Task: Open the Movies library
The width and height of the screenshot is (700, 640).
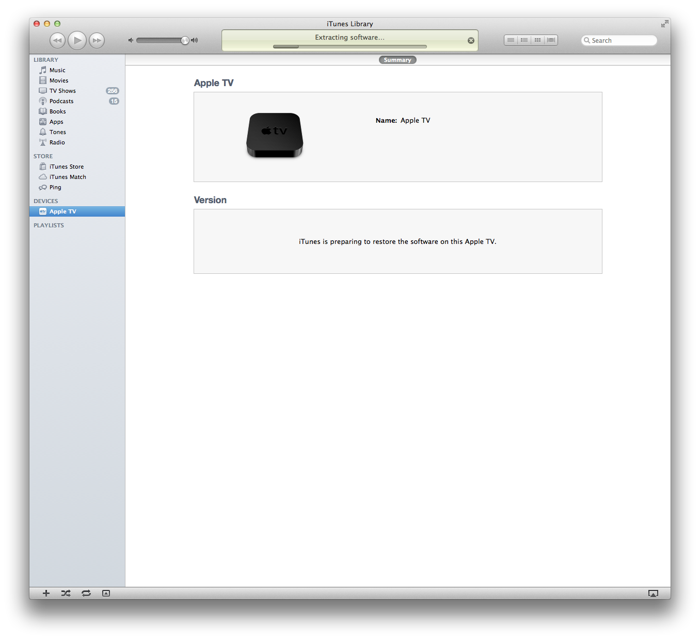Action: [77, 80]
